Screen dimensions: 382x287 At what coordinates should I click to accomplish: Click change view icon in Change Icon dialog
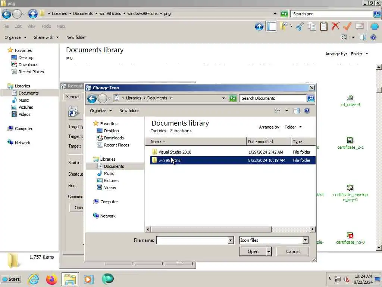(278, 111)
